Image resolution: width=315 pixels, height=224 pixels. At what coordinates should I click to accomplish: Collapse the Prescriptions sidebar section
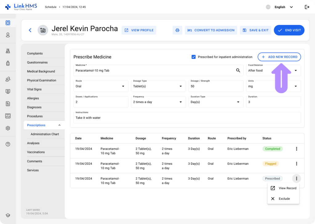coord(59,125)
